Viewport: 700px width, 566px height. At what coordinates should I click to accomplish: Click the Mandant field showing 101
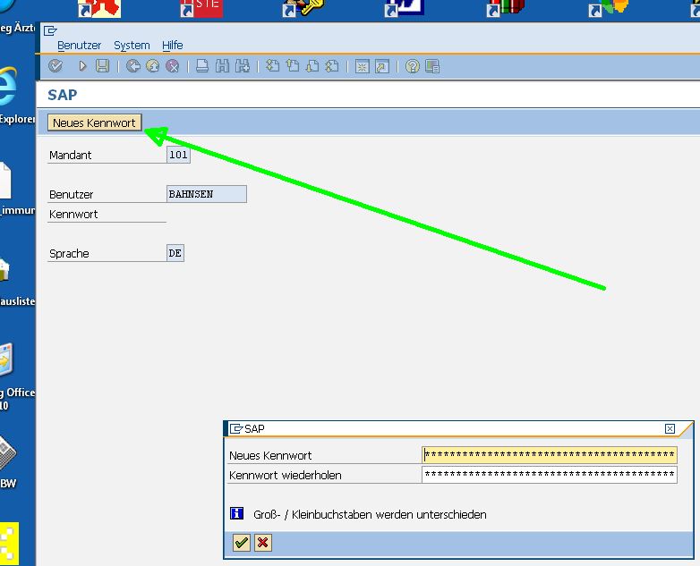point(178,155)
